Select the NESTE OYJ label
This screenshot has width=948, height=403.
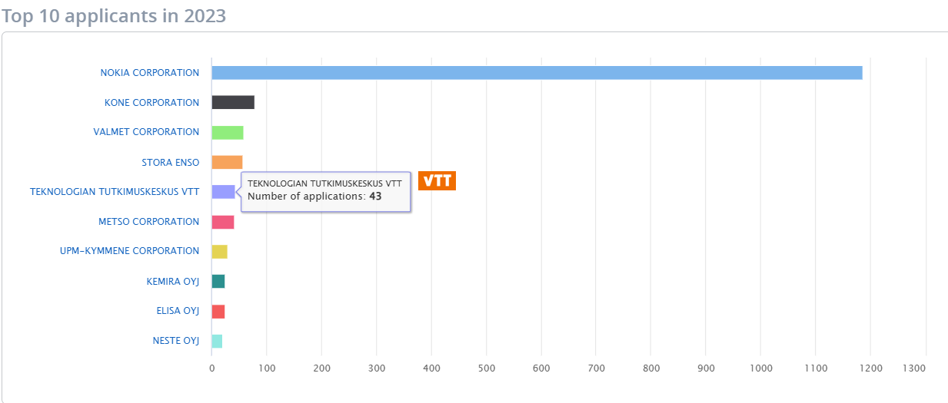175,341
